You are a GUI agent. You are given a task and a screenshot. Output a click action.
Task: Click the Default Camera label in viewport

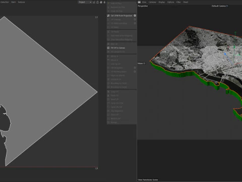pyautogui.click(x=220, y=6)
